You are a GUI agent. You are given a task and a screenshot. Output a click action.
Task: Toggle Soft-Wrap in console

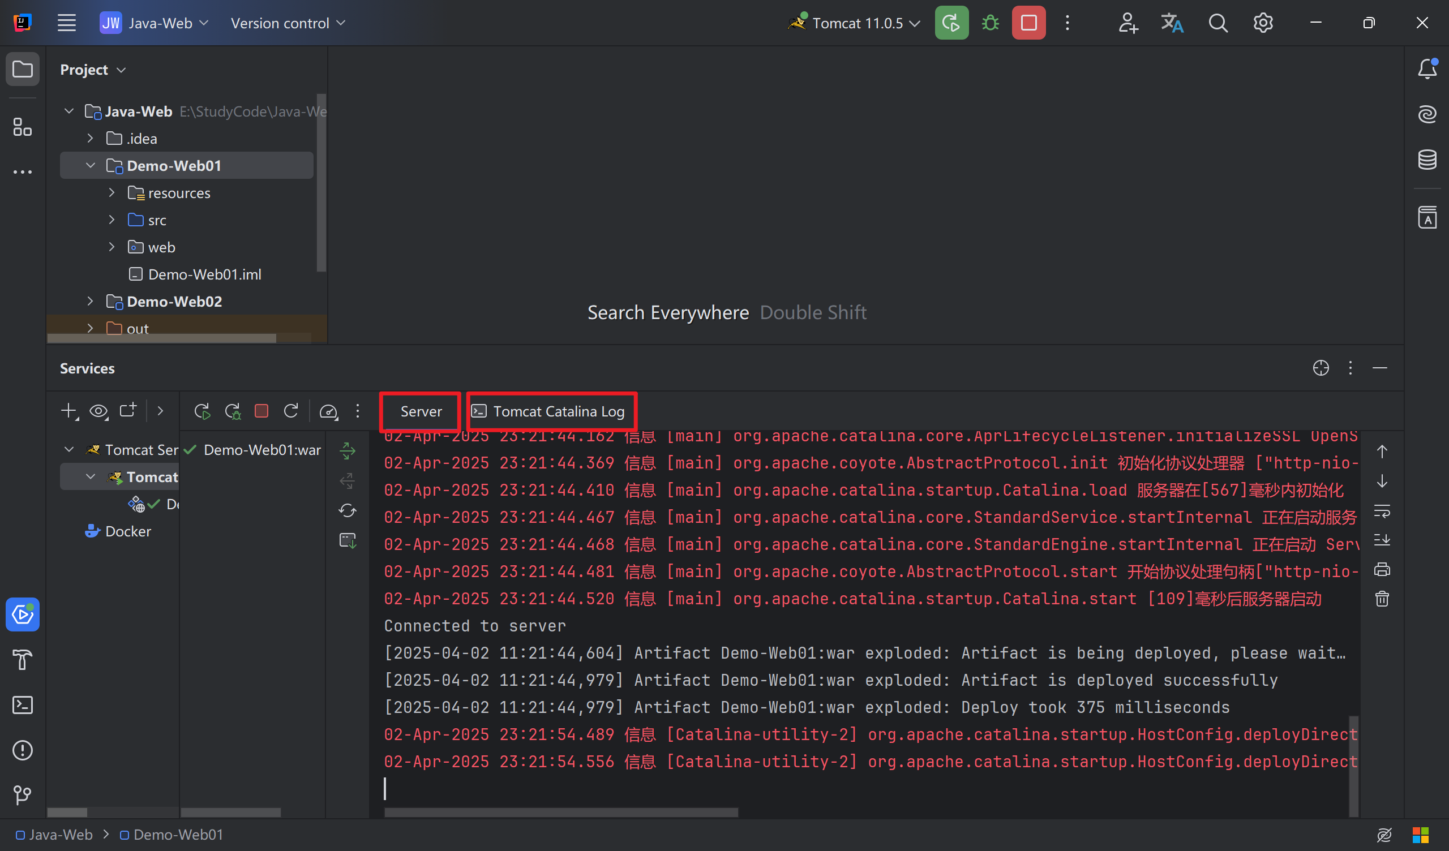tap(1382, 510)
